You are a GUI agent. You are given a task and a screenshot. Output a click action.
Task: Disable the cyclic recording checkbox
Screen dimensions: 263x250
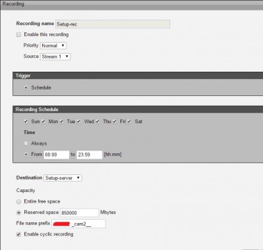[x=19, y=234]
